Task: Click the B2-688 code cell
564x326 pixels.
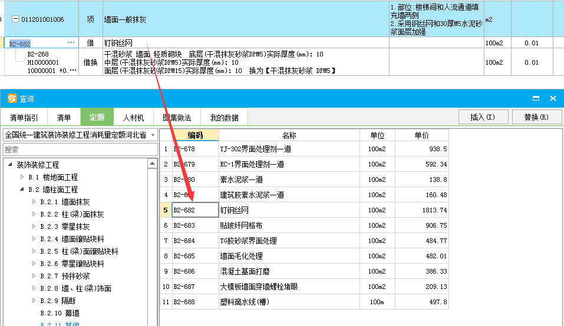Action: point(195,302)
